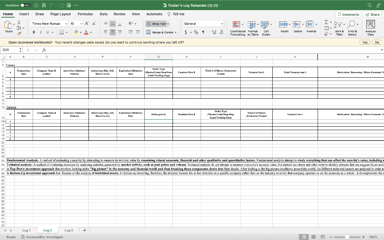Viewport: 384px width, 240px height.
Task: Click the Save icon in title bar
Action: click(44, 5)
